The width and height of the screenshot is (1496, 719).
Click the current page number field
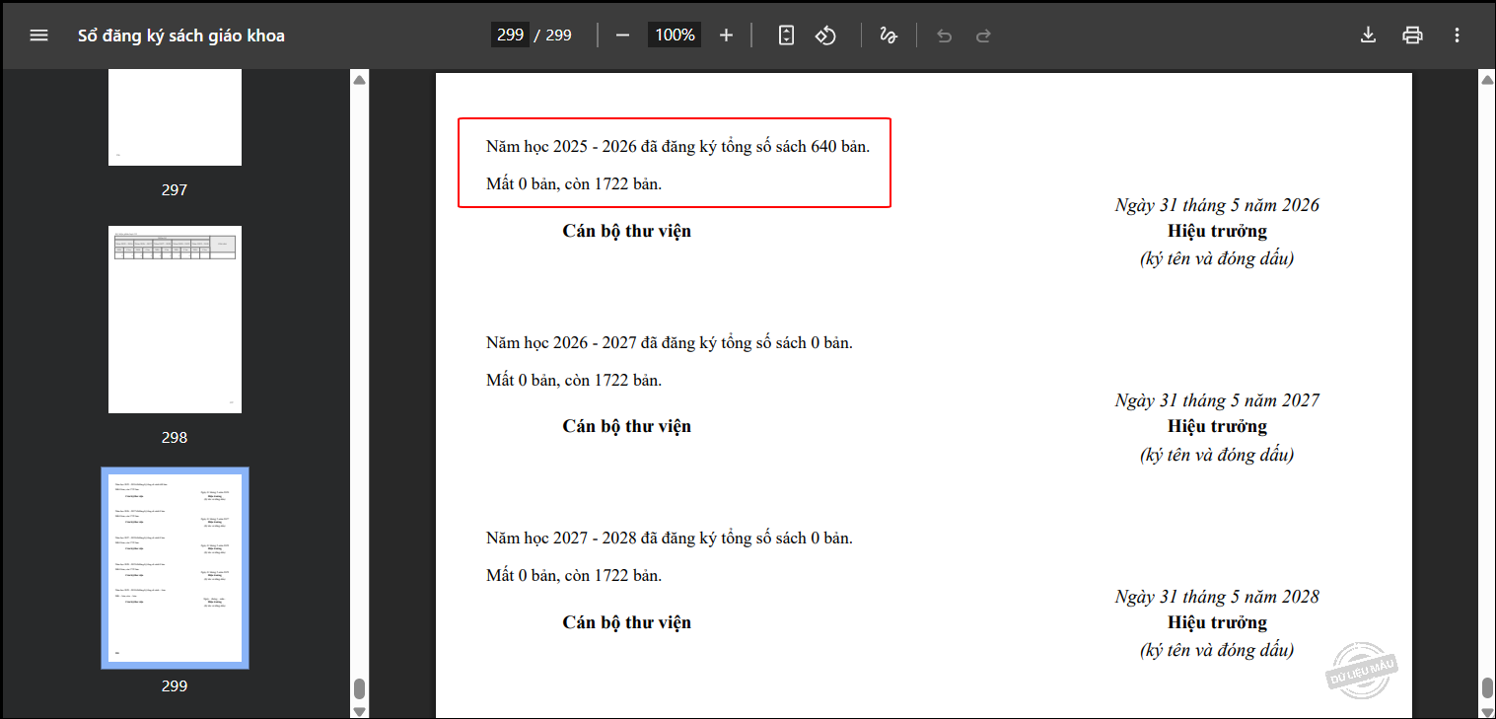point(510,36)
